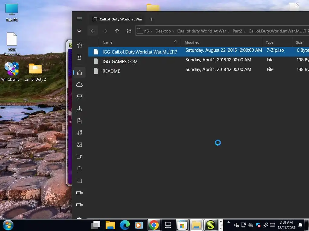Switch to the Call.of.Duty.World.at.War tab
The image size is (309, 231).
point(117,19)
